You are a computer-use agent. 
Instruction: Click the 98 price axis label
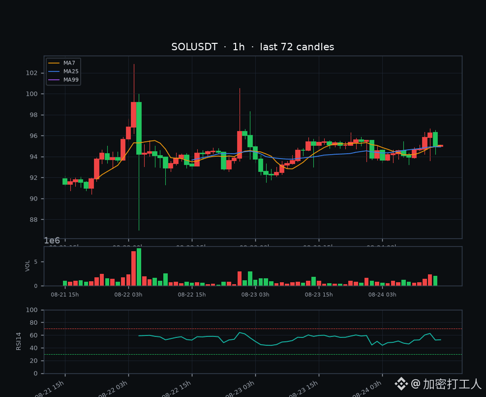33,115
